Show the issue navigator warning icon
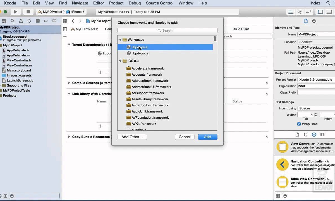 coord(21,21)
